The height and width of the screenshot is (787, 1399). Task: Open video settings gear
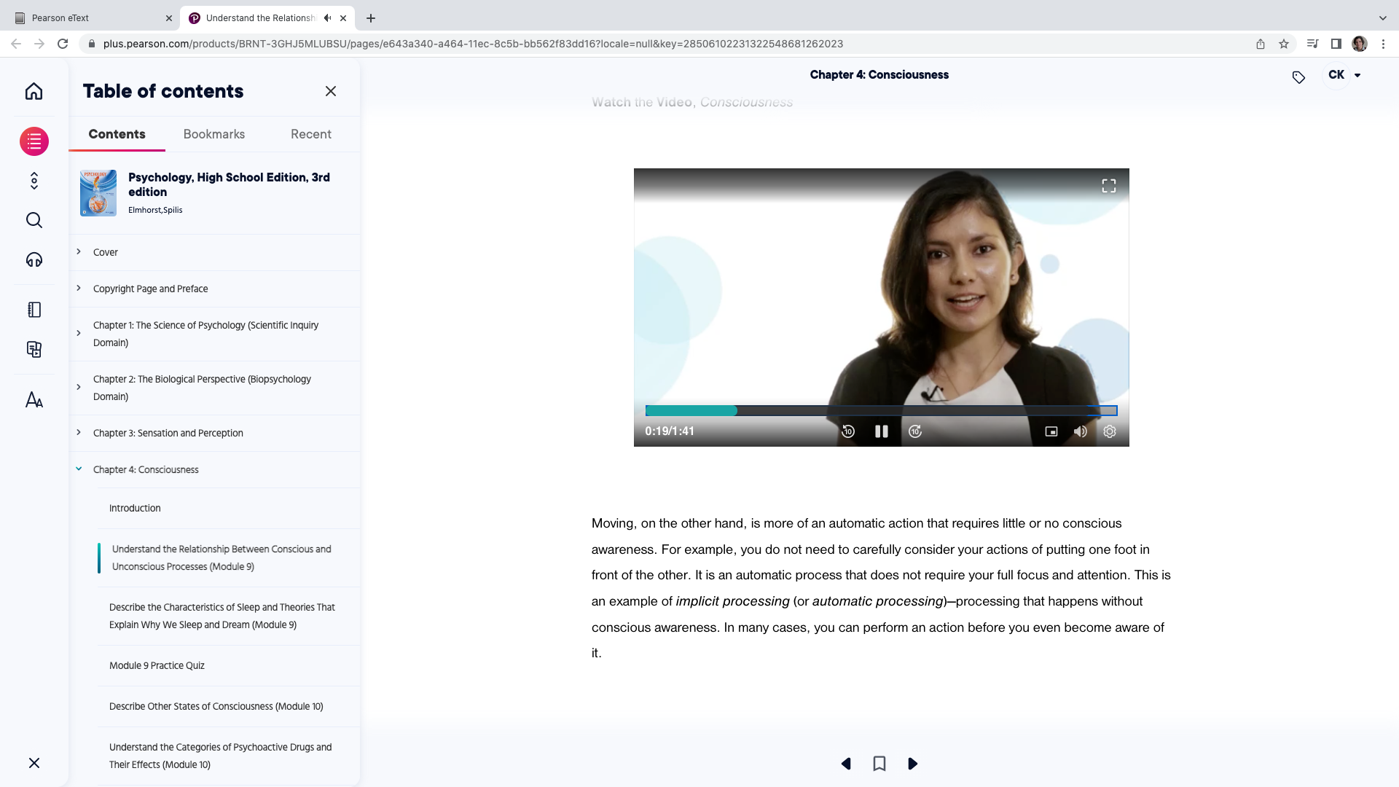1110,431
